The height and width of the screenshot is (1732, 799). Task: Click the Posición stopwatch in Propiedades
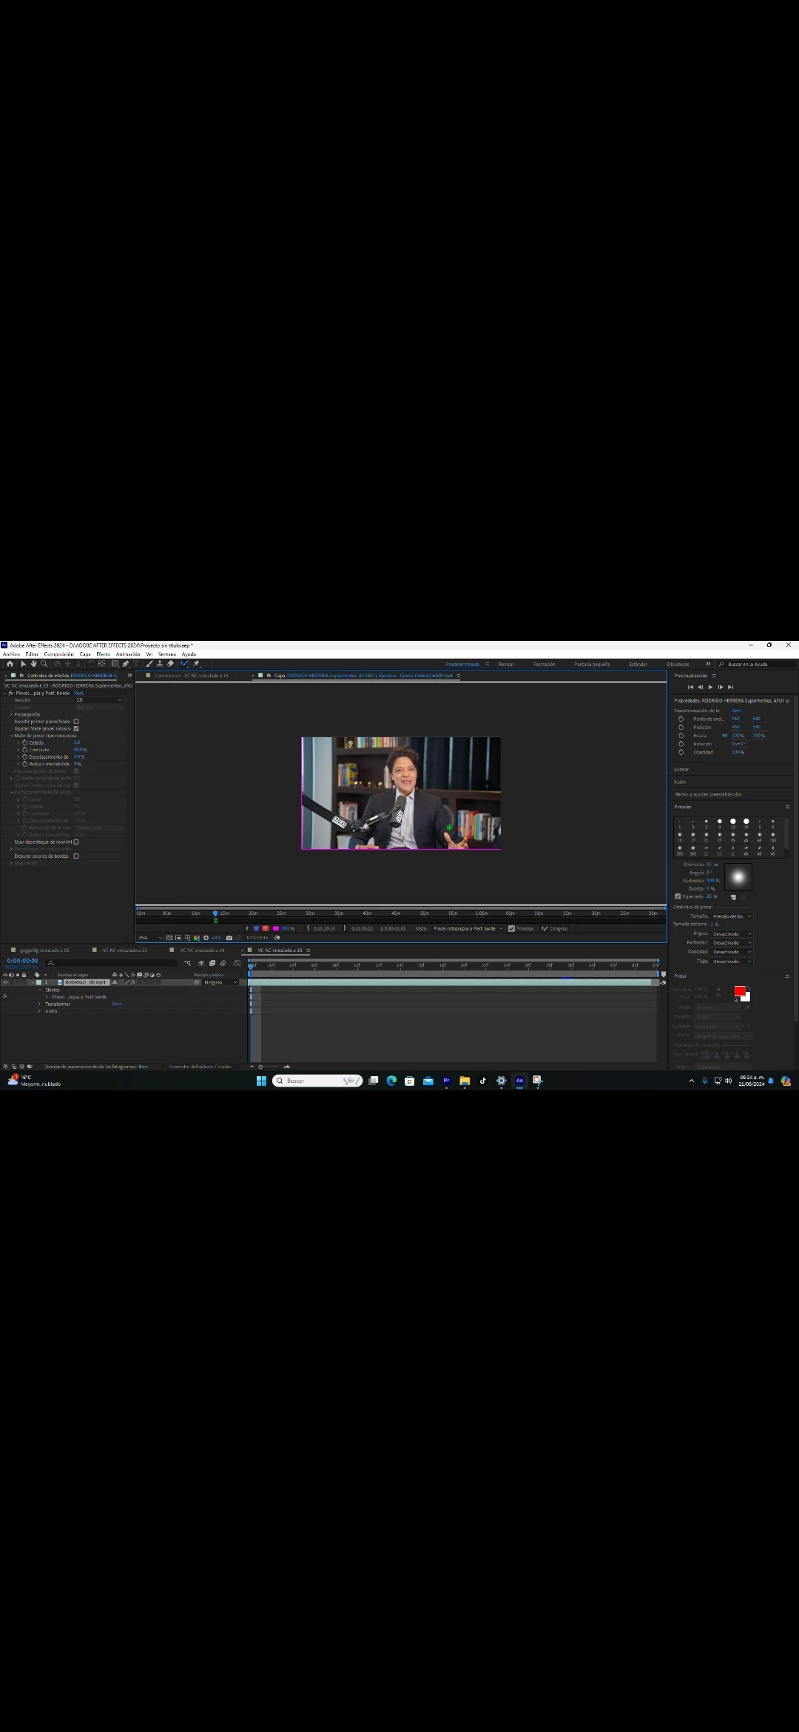[681, 727]
